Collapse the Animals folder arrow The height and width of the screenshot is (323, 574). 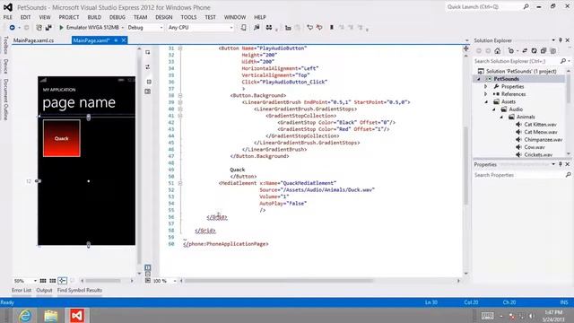(501, 118)
